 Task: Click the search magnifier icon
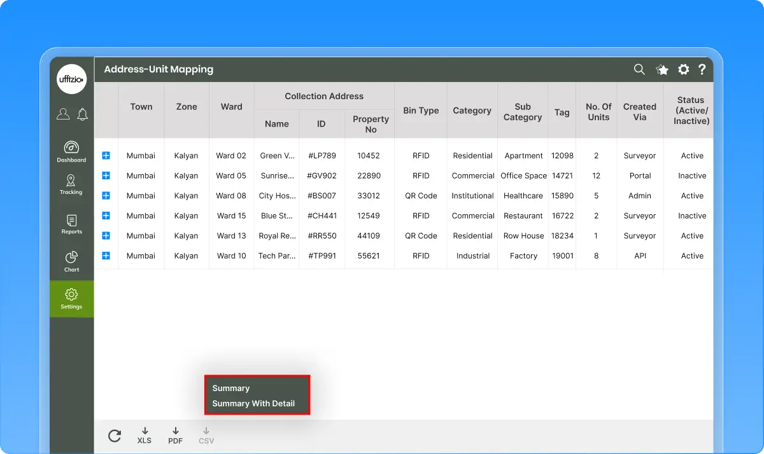639,69
